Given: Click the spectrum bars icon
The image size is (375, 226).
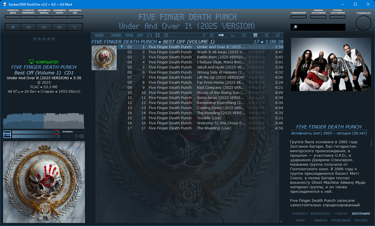Looking at the screenshot, I should click(233, 35).
